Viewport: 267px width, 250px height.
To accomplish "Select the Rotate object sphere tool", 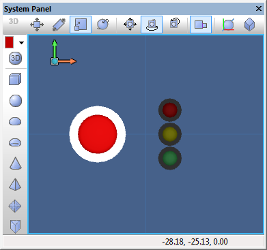I will pos(102,25).
